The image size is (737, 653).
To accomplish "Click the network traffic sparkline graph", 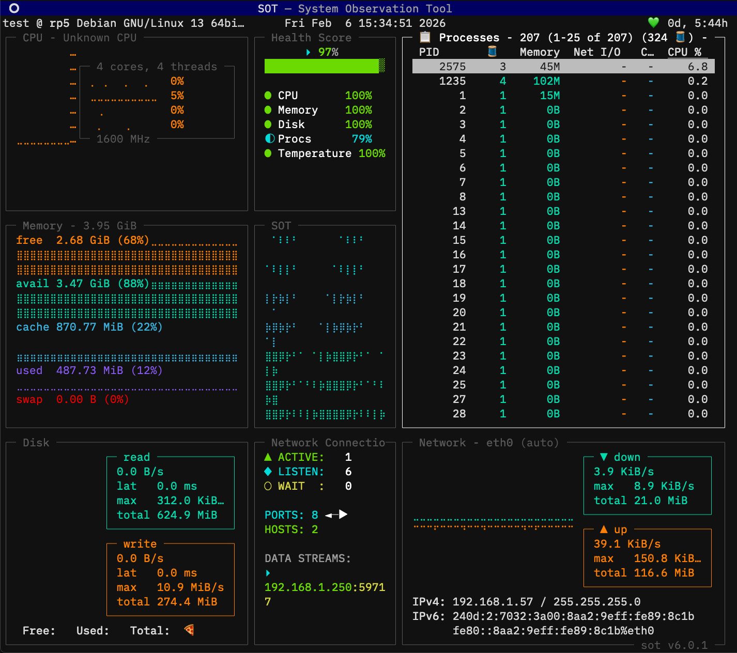I will [x=493, y=524].
